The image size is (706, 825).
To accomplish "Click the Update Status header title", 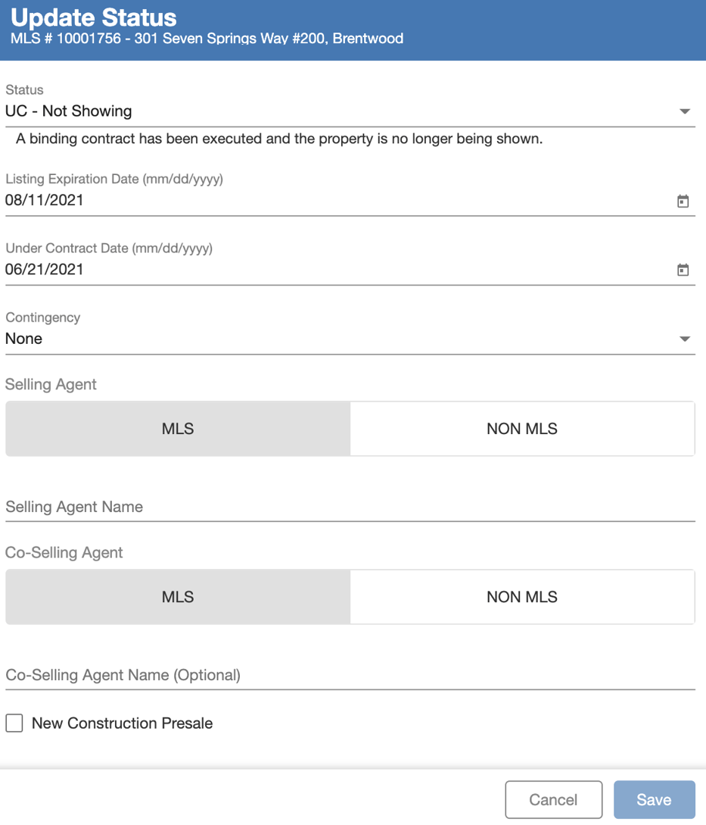I will [x=94, y=17].
